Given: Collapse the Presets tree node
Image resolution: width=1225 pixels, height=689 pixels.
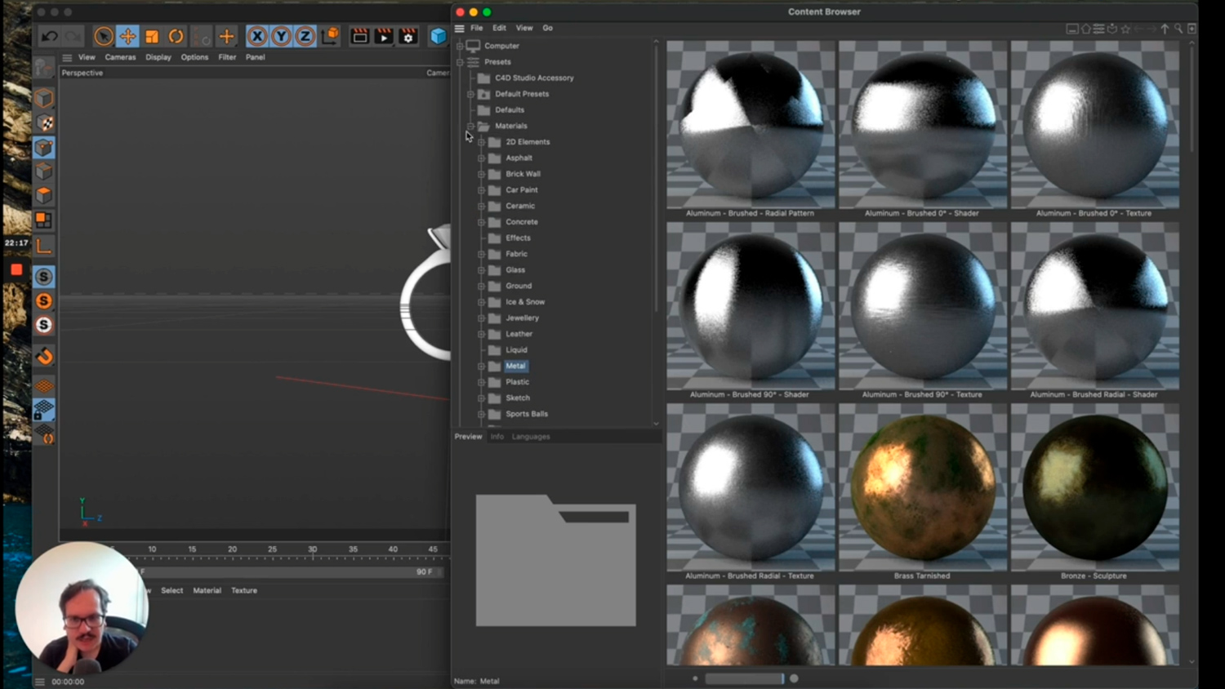Looking at the screenshot, I should tap(460, 62).
